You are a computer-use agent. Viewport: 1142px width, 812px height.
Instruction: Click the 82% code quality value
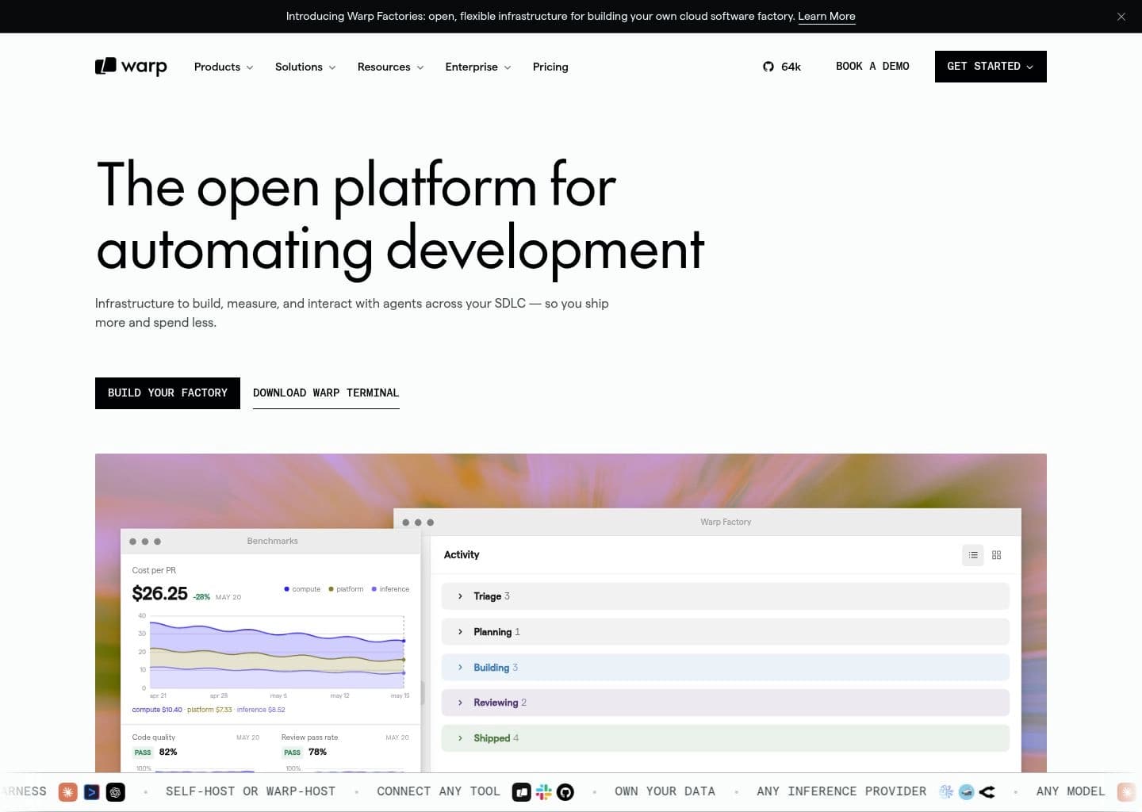click(168, 753)
